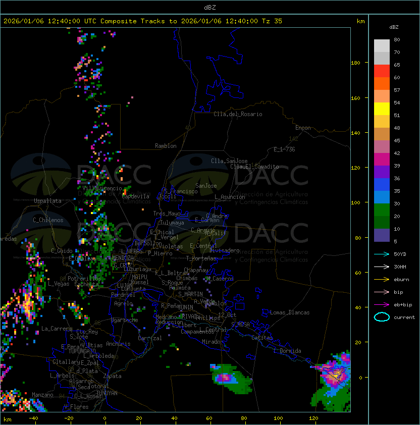The width and height of the screenshot is (420, 425).
Task: Click the 180 km tick on vertical axis
Action: (x=355, y=63)
